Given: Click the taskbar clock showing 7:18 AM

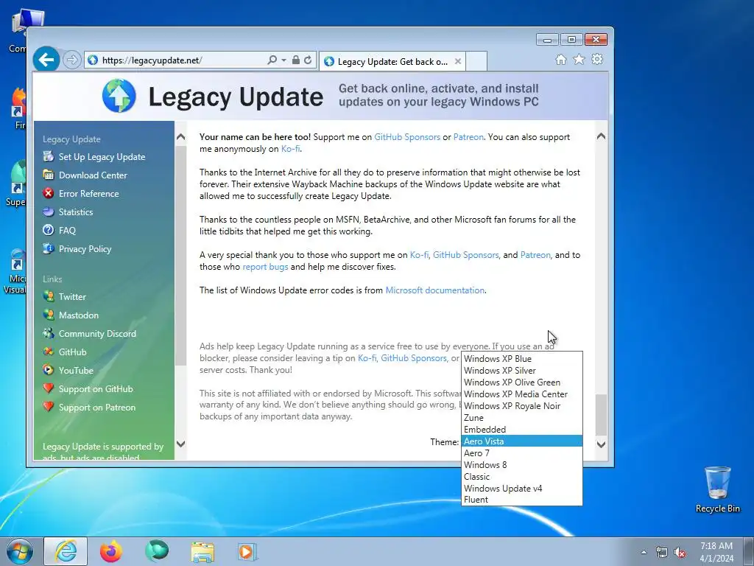Looking at the screenshot, I should pyautogui.click(x=716, y=552).
